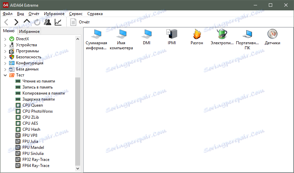The height and width of the screenshot is (173, 294).
Task: Open Суммарная информация icon
Action: tap(96, 34)
